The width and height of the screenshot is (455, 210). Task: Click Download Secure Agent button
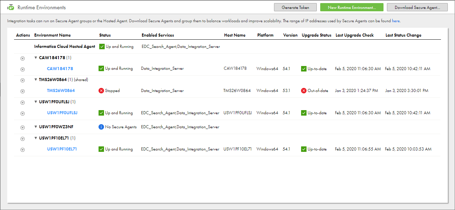pos(417,7)
